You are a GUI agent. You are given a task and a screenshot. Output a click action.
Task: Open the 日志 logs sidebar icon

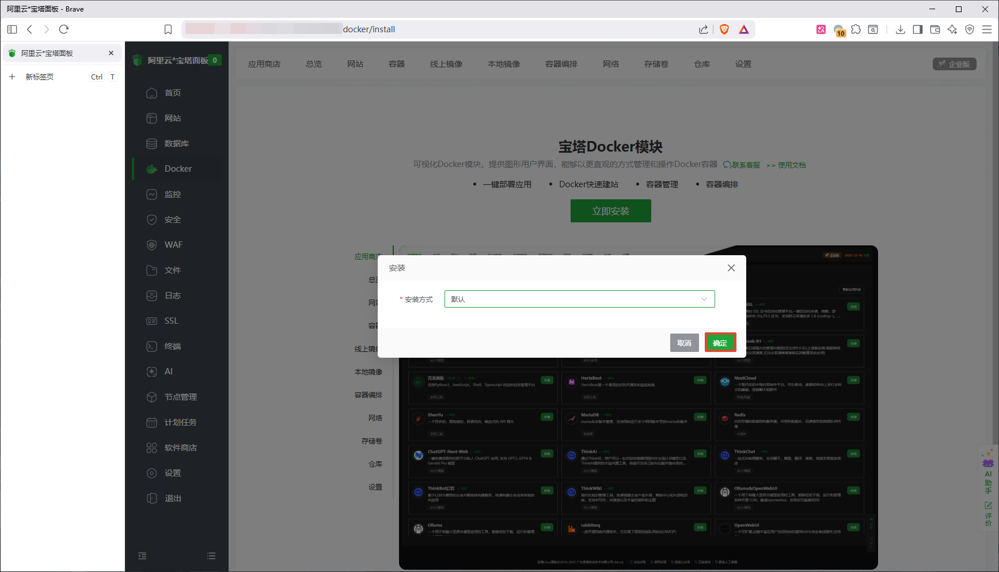pyautogui.click(x=151, y=296)
